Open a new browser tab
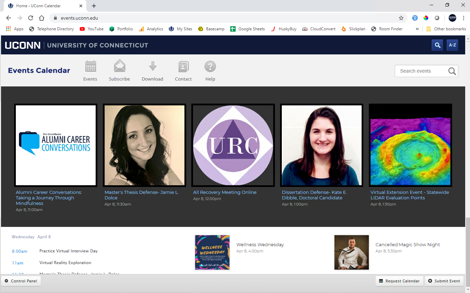 (94, 6)
